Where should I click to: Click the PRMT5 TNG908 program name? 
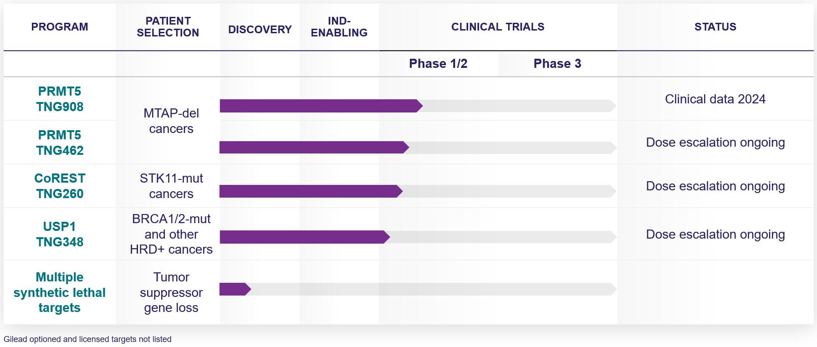(60, 99)
